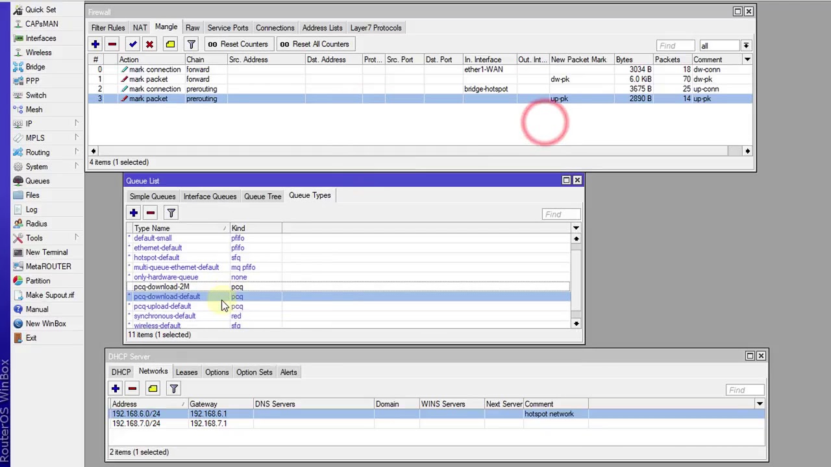Click Firewall horizontal scrollbar right arrow
This screenshot has height=467, width=831.
747,151
